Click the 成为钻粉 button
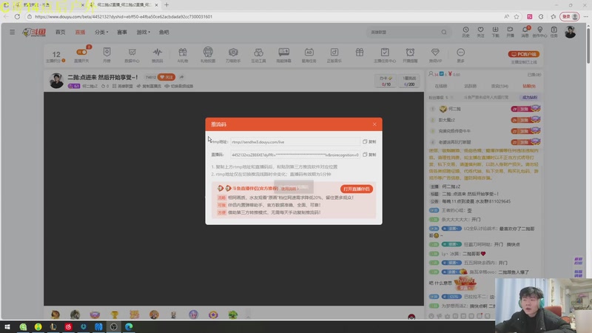 [530, 98]
